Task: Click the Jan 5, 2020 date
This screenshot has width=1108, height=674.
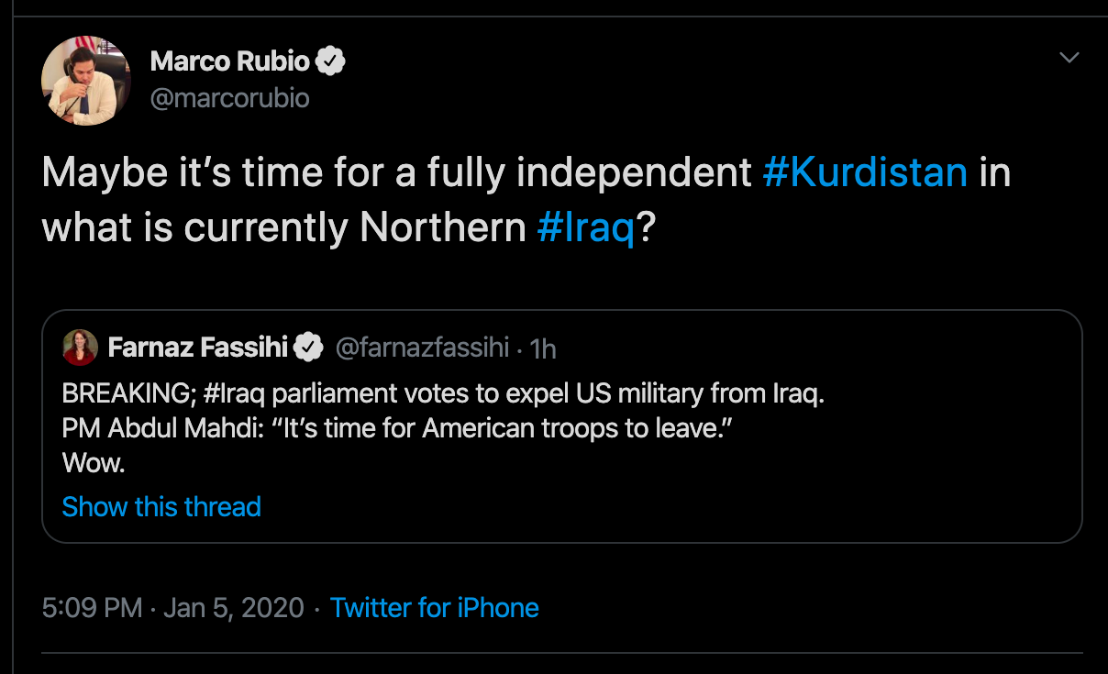Action: tap(233, 608)
